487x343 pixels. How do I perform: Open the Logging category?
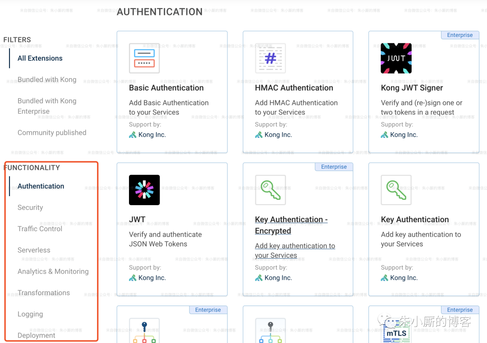point(30,314)
